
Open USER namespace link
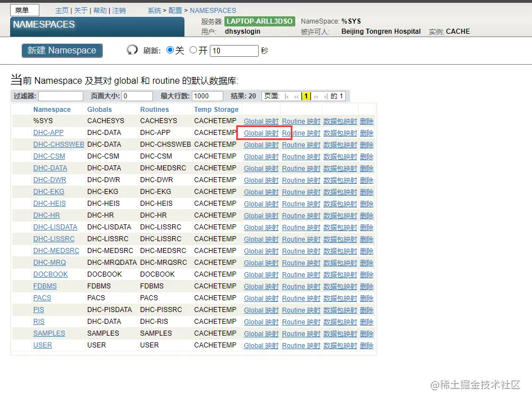42,345
